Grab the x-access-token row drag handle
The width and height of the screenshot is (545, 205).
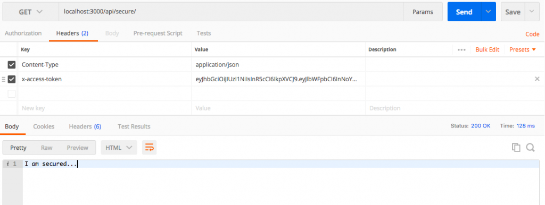pos(4,80)
